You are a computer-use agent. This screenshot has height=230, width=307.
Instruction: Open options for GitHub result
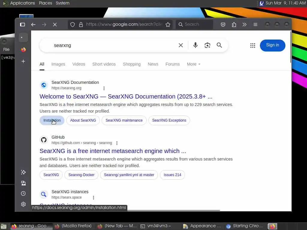click(x=117, y=143)
